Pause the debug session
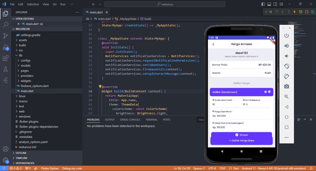This screenshot has width=316, height=171. coord(271,12)
